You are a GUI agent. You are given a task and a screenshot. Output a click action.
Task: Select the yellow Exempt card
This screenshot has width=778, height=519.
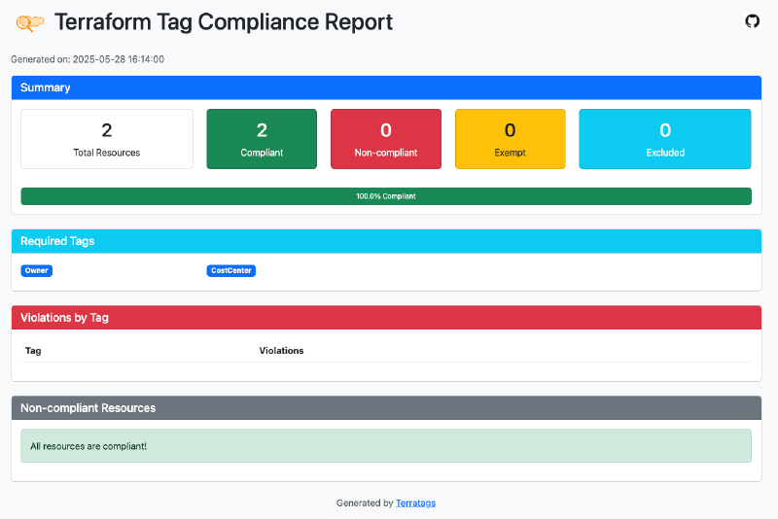(510, 139)
